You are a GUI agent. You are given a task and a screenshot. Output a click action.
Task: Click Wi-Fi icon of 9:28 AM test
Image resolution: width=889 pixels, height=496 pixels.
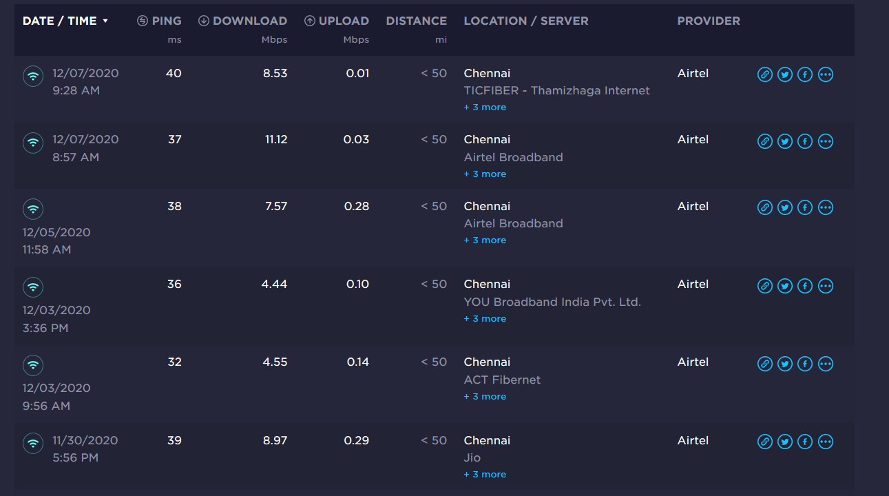[x=33, y=75]
